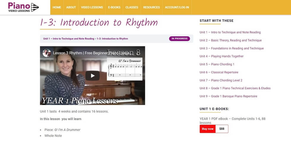291x142 pixels.
Task: Click the IN PROGRESS status badge
Action: (179, 39)
